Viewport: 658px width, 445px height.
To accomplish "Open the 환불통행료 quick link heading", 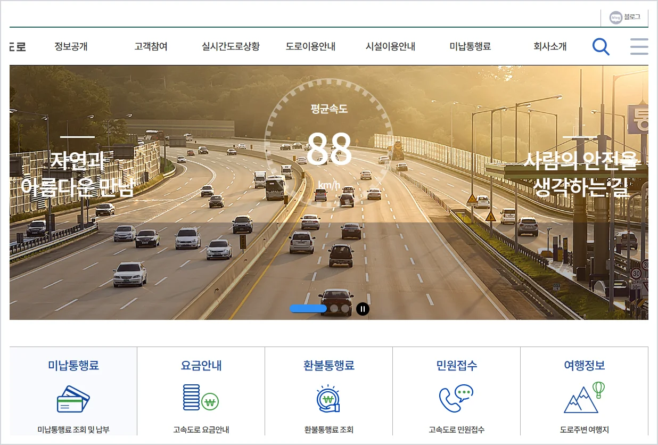I will pyautogui.click(x=329, y=366).
